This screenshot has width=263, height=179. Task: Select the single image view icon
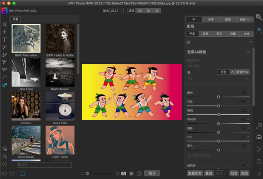coord(22,173)
